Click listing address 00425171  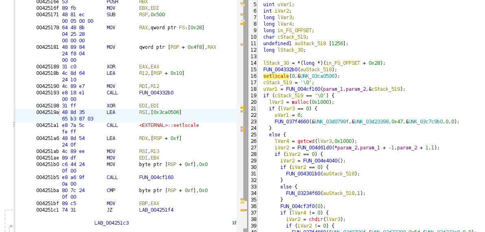47,15
